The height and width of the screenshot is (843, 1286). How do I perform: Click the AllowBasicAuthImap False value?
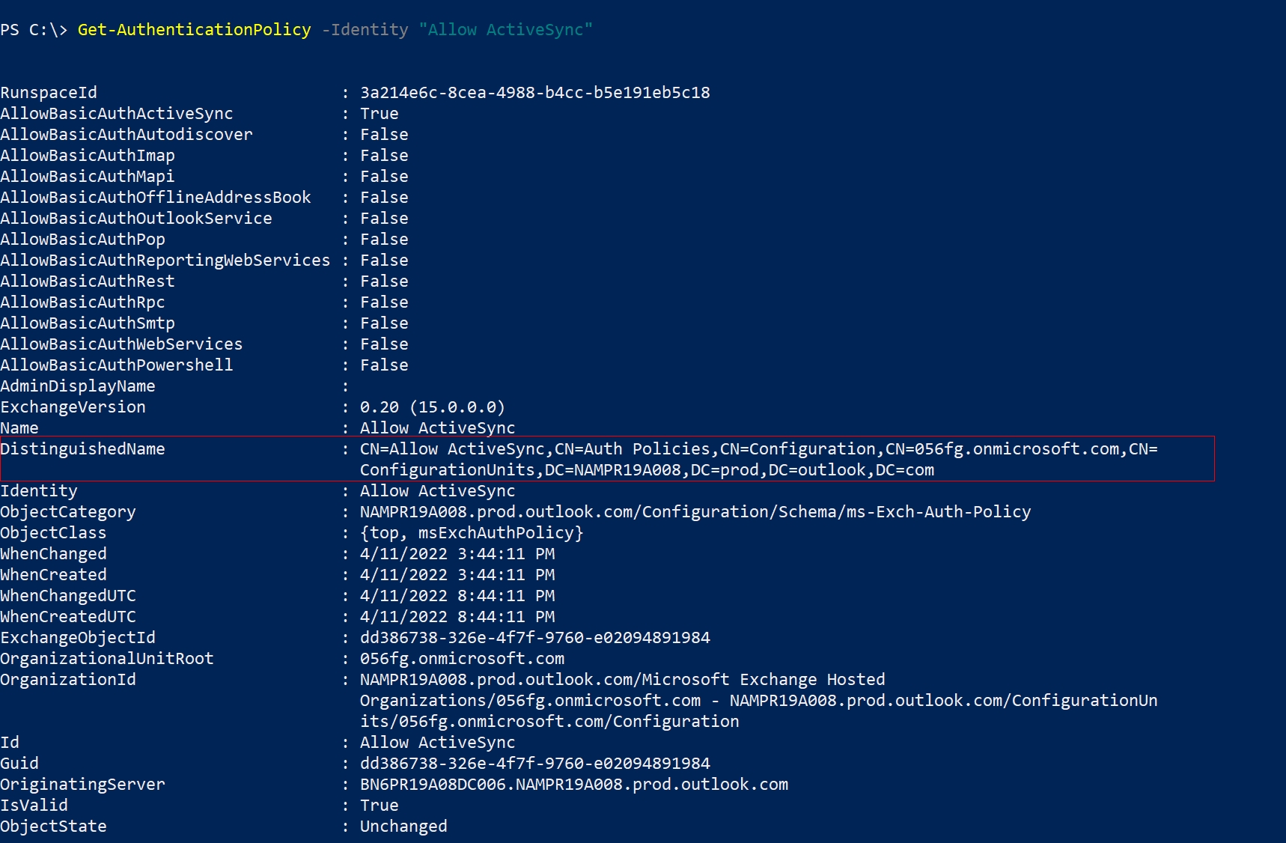[384, 155]
